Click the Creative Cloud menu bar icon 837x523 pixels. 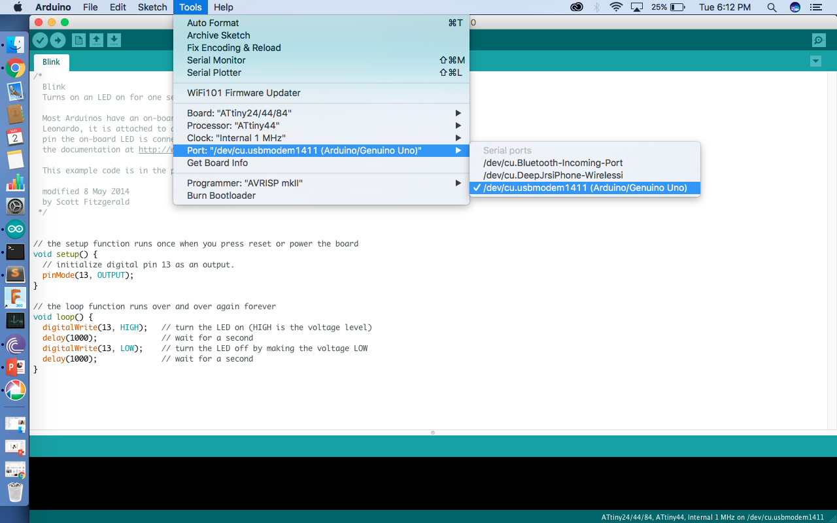click(577, 7)
